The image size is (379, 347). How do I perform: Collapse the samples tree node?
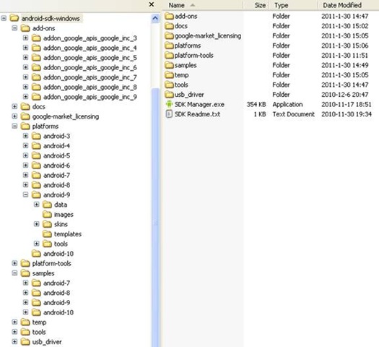[x=14, y=273]
